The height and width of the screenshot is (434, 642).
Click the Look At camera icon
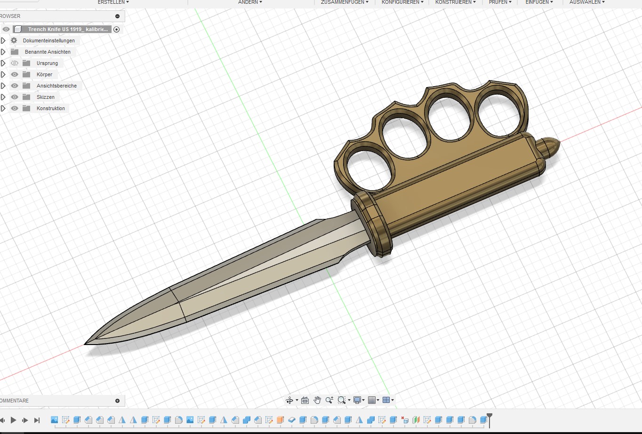pyautogui.click(x=305, y=400)
